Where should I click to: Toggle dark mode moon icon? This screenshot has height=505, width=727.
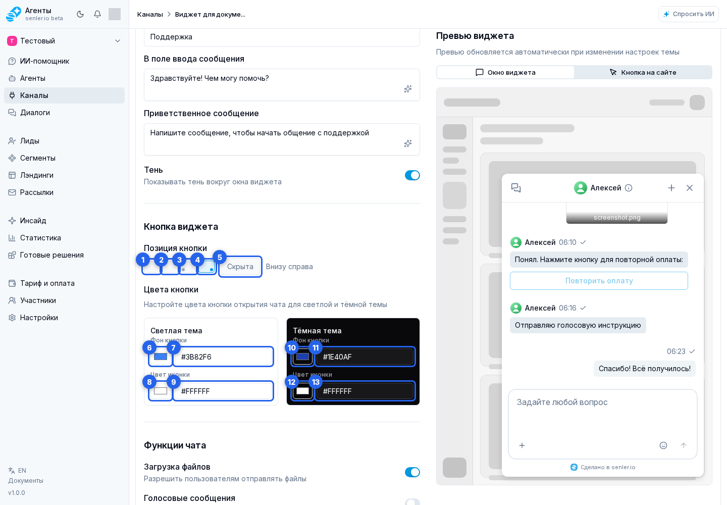coord(80,14)
